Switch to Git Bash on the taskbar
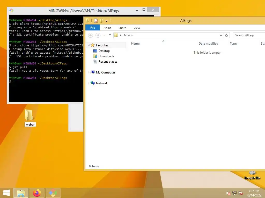Image resolution: width=265 pixels, height=198 pixels. click(x=53, y=193)
